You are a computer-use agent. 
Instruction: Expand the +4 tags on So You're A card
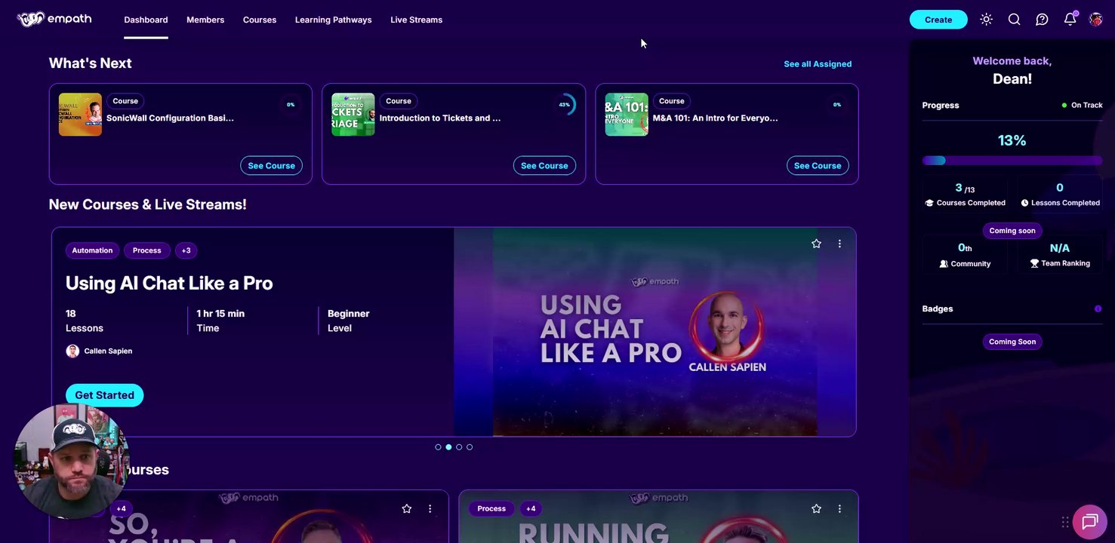coord(121,509)
